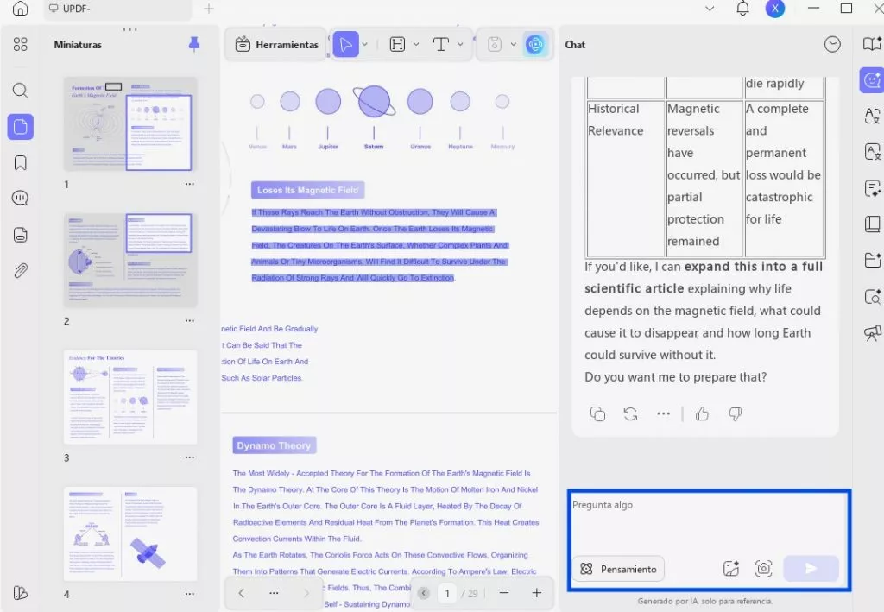Click the page number field showing 1
This screenshot has height=612, width=884.
tap(447, 593)
